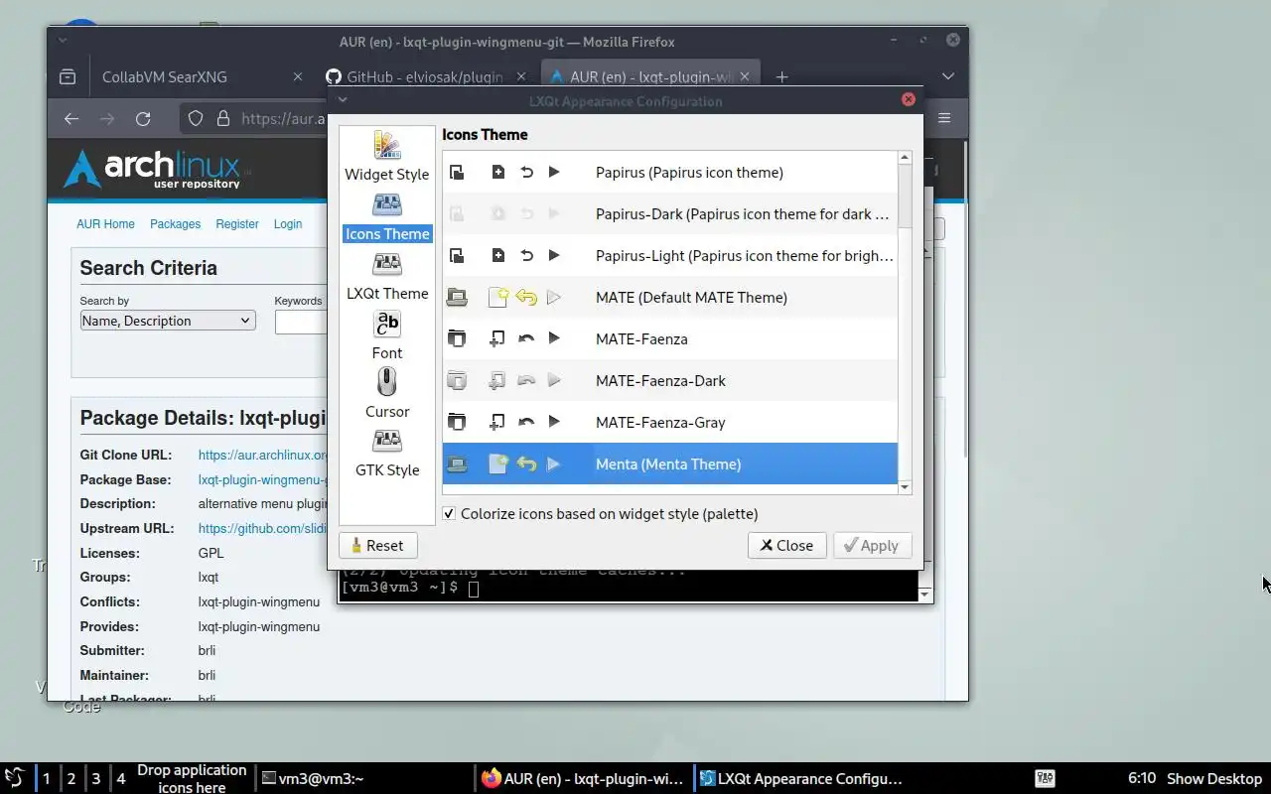This screenshot has width=1271, height=794.
Task: Open the GTK Style section
Action: [387, 454]
